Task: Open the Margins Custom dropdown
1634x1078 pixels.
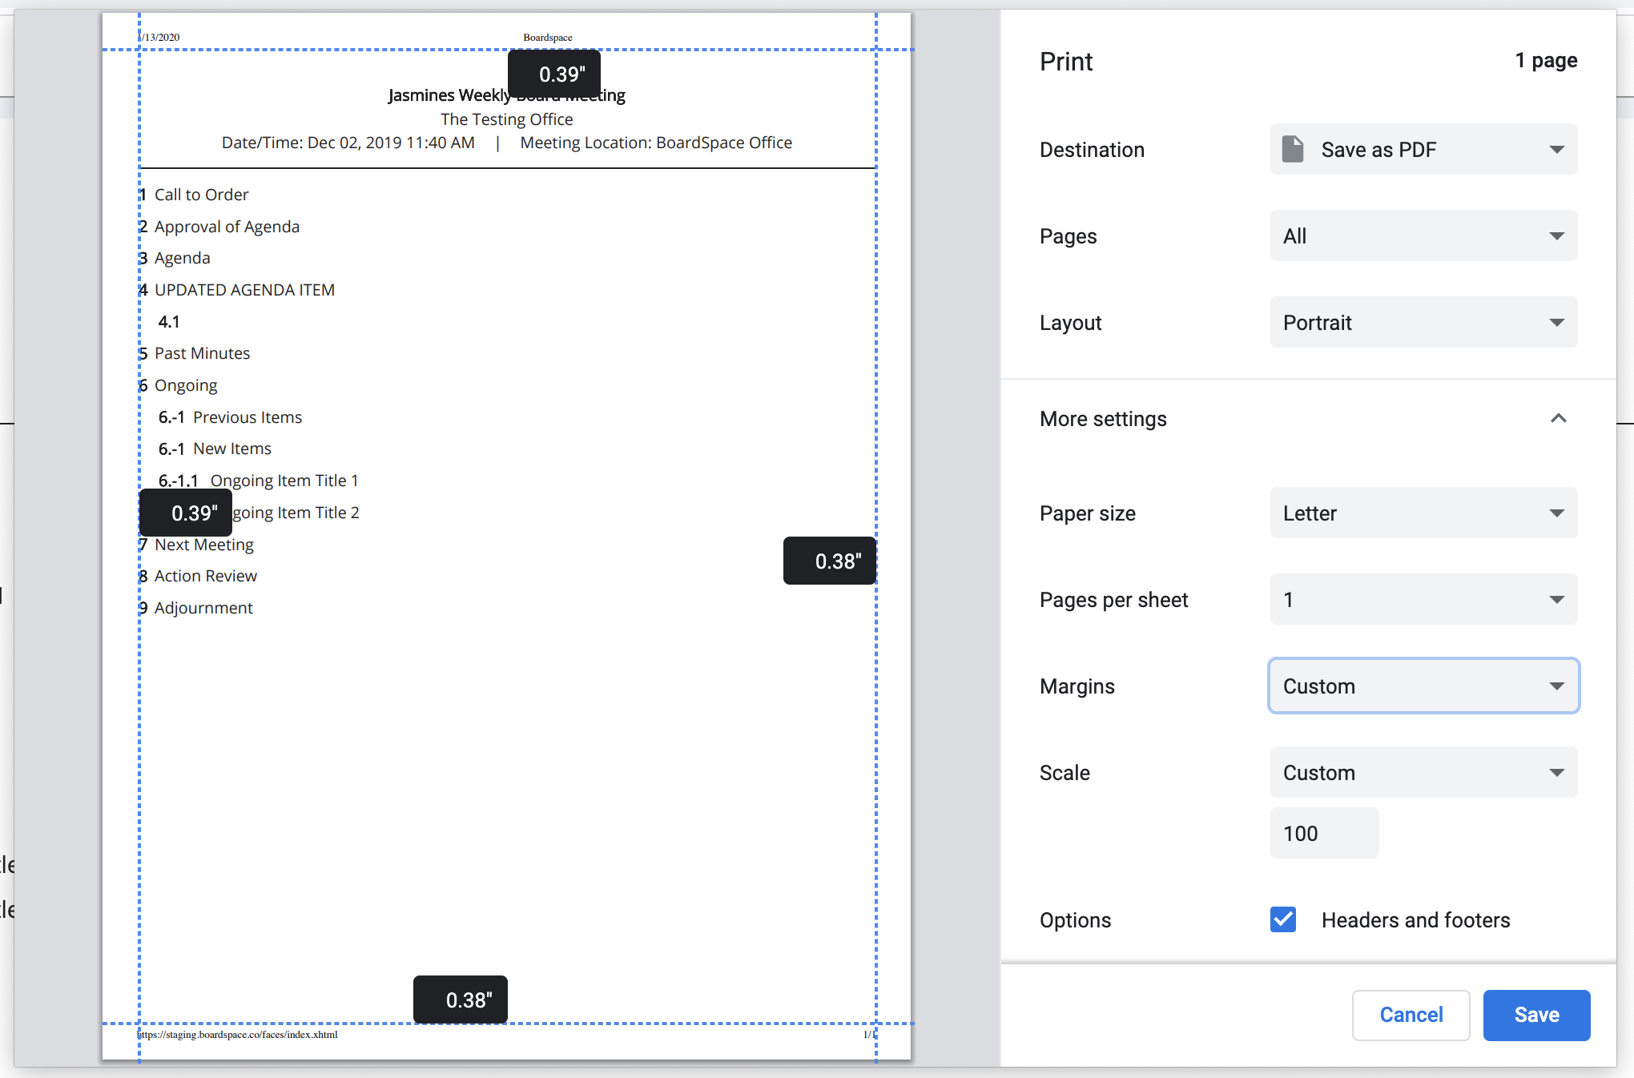Action: coord(1423,686)
